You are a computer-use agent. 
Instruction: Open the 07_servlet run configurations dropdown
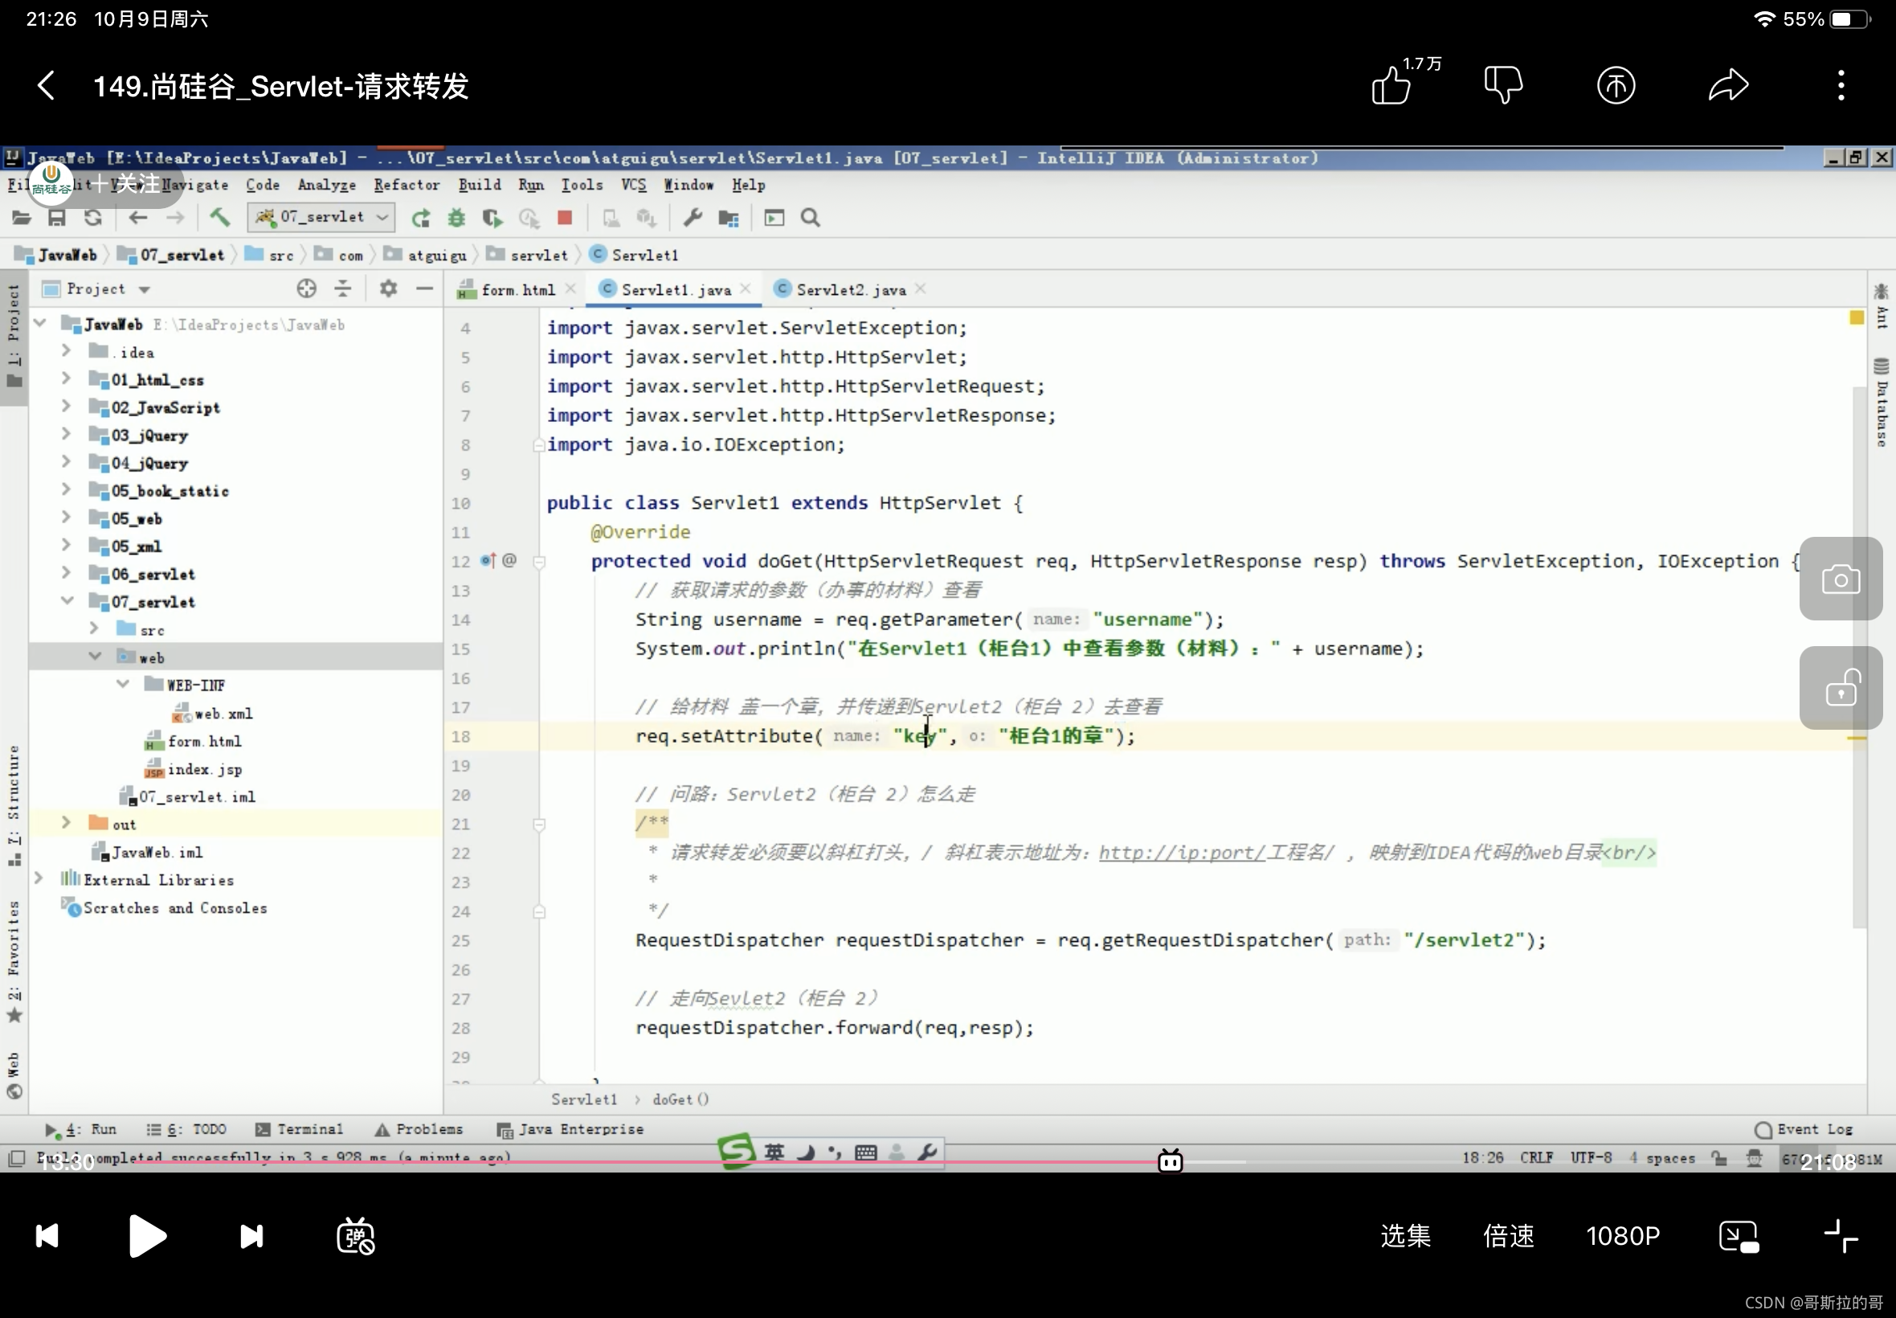click(x=381, y=216)
